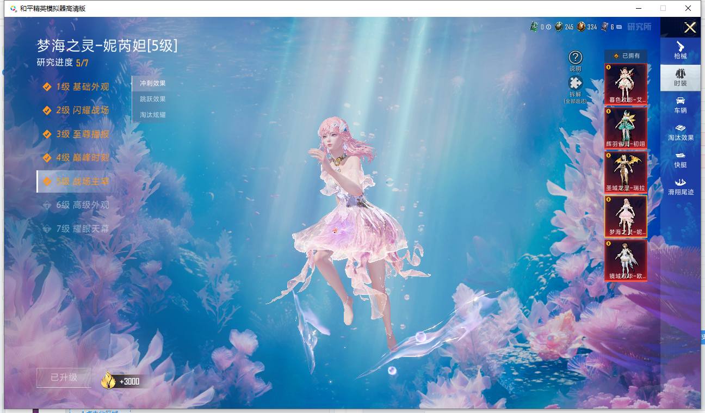Image resolution: width=705 pixels, height=413 pixels.
Task: Minimize the 和平精英模拟器 emulator window
Action: (x=638, y=8)
